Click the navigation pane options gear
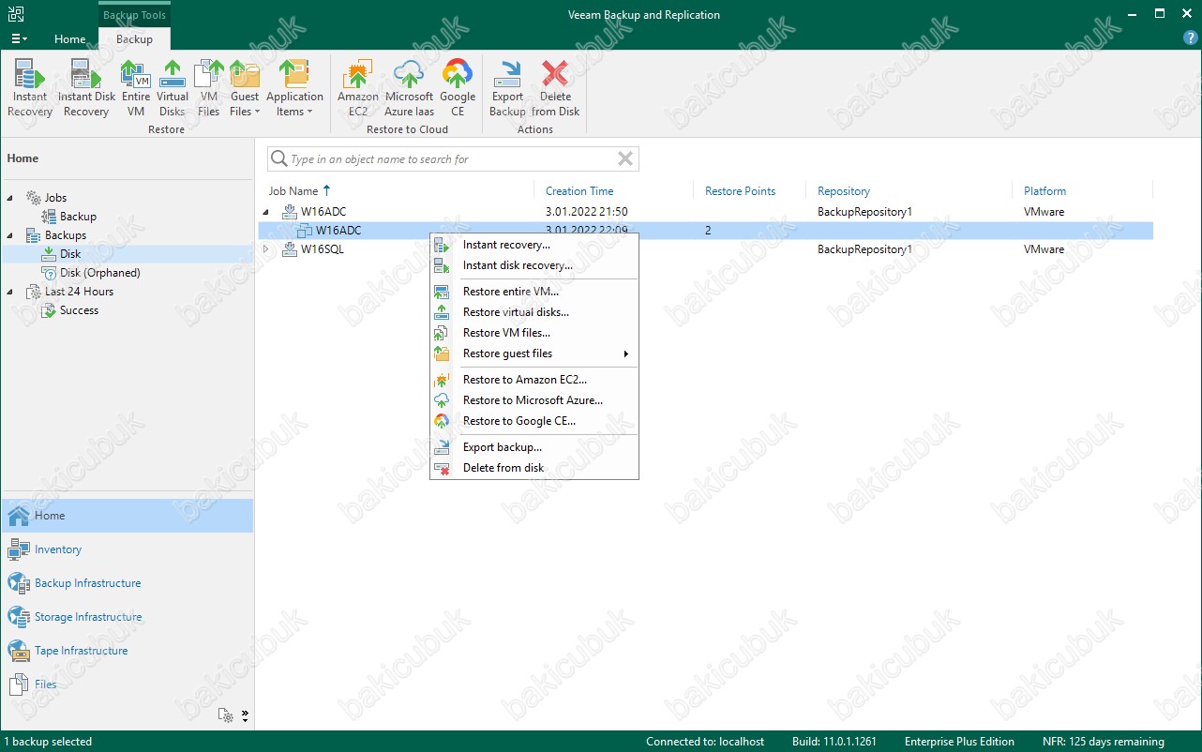 tap(226, 715)
